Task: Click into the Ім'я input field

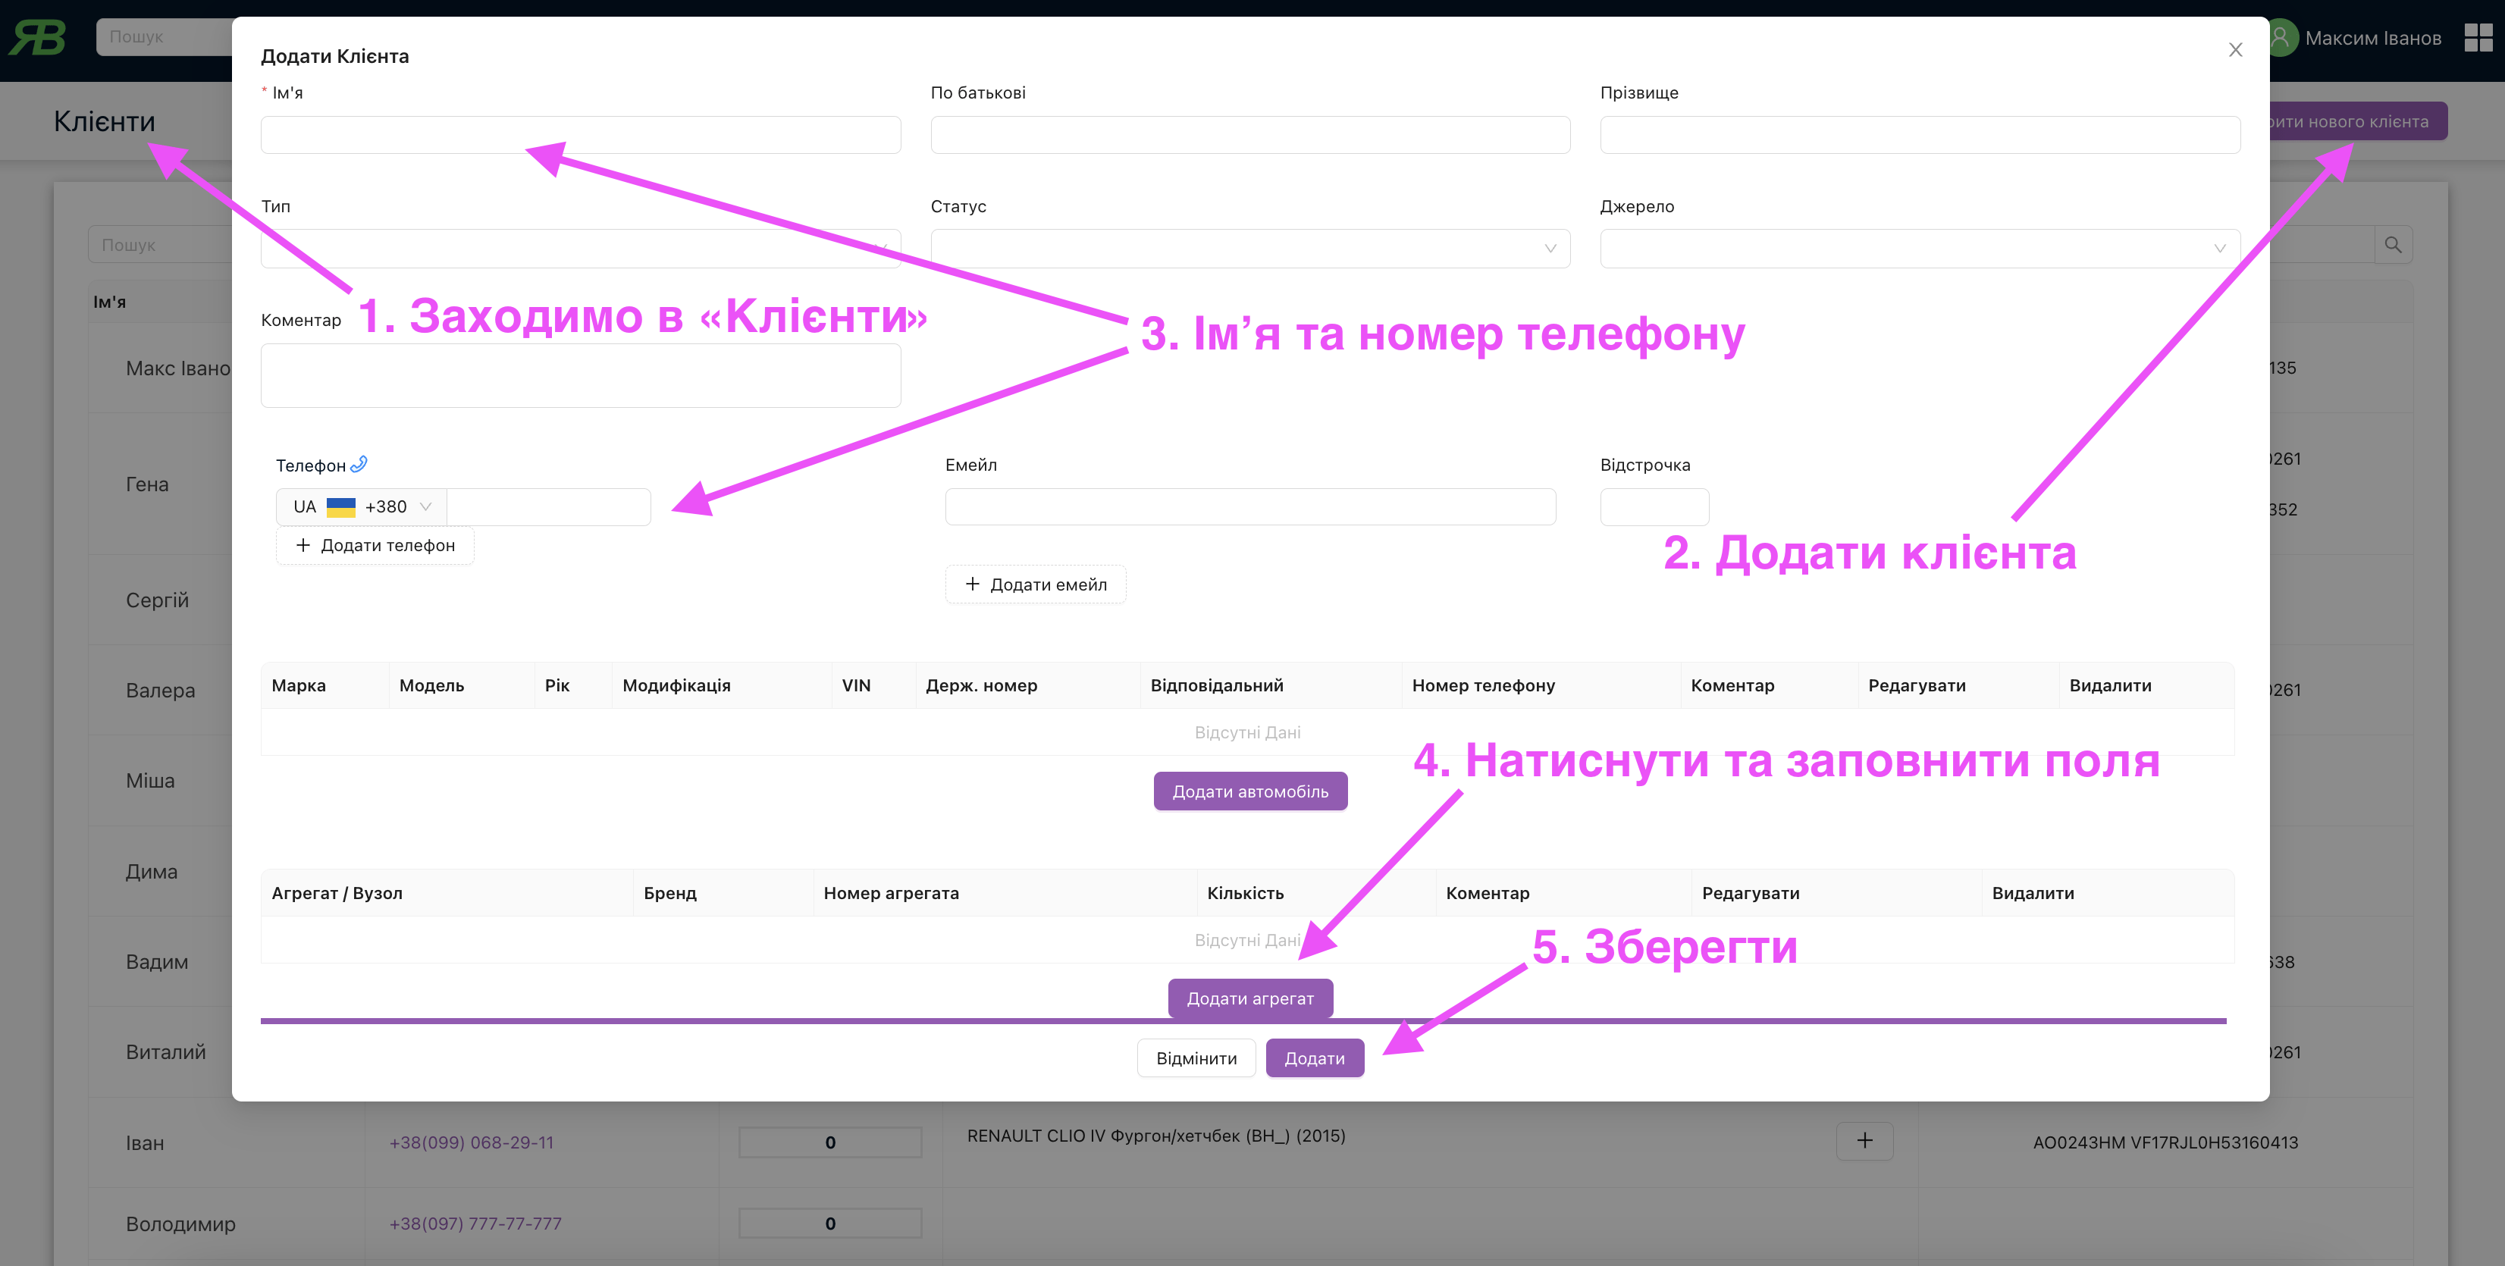Action: click(x=579, y=134)
